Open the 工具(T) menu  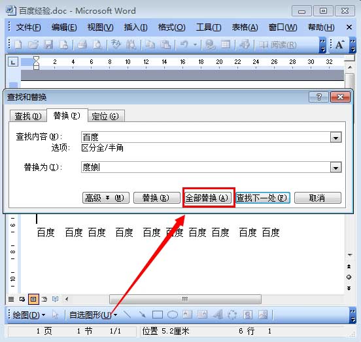pos(209,27)
